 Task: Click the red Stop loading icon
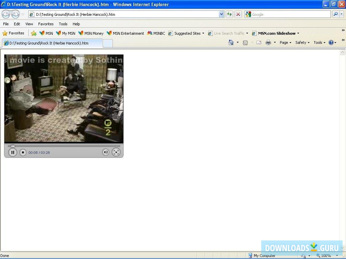click(x=238, y=14)
